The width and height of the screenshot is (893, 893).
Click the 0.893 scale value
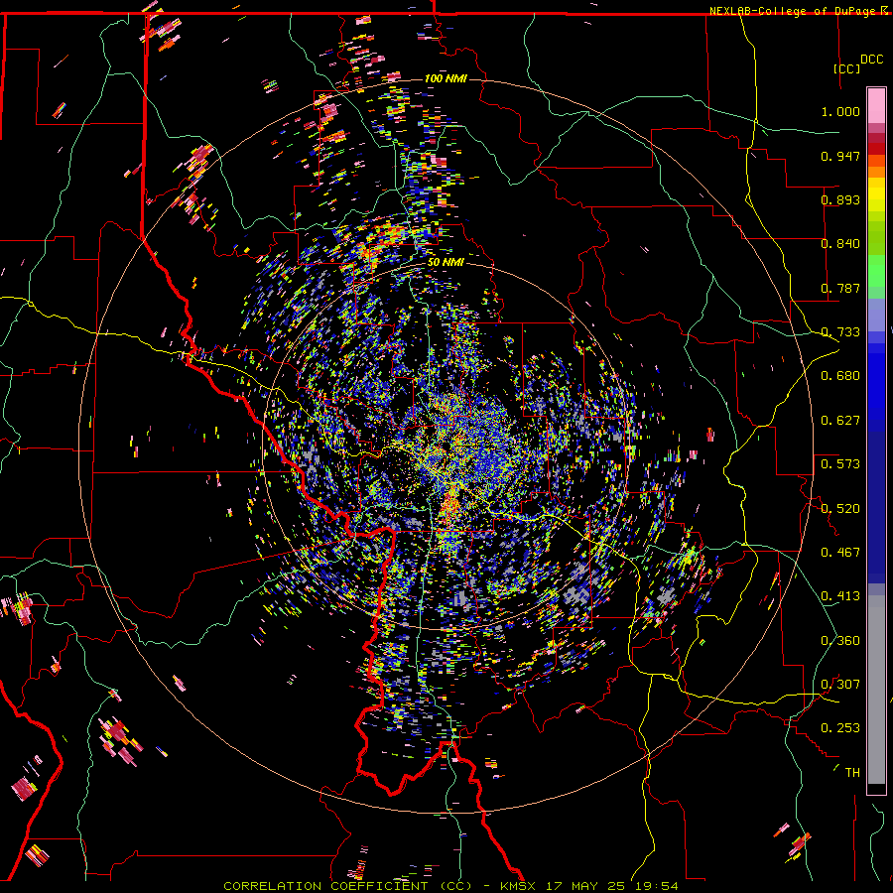coord(840,199)
